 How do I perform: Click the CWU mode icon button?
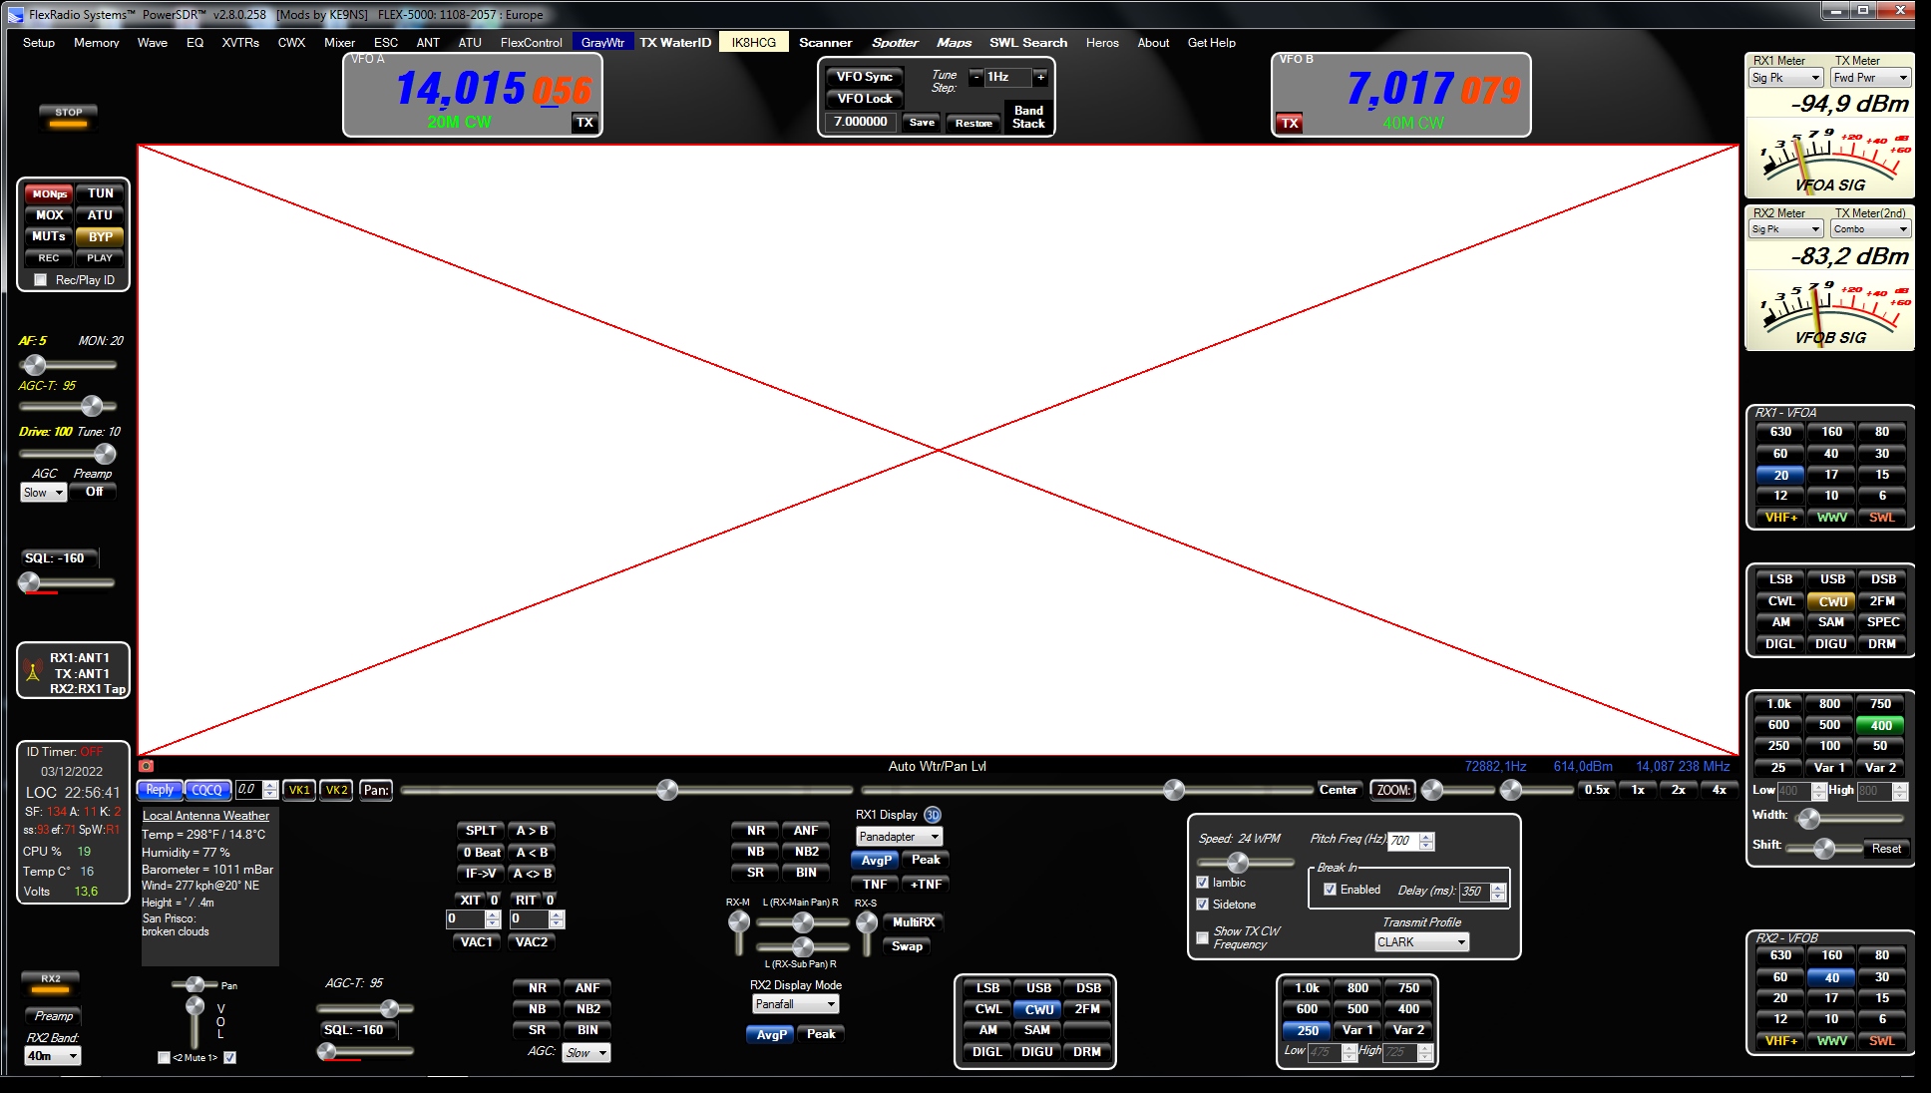[x=1830, y=599]
